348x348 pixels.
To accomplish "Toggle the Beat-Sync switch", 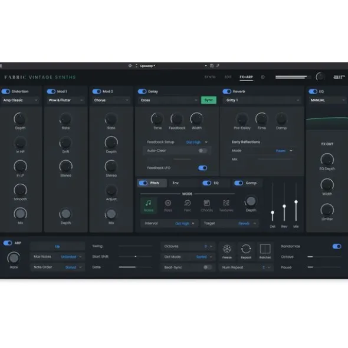I will tap(208, 267).
